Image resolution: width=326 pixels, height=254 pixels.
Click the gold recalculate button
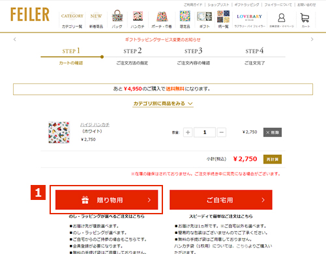(x=273, y=160)
